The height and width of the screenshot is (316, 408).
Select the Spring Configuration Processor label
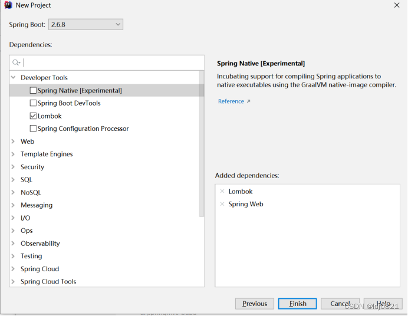click(x=83, y=129)
